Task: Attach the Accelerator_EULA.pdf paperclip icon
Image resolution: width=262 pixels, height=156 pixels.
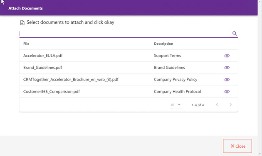Action: point(227,56)
